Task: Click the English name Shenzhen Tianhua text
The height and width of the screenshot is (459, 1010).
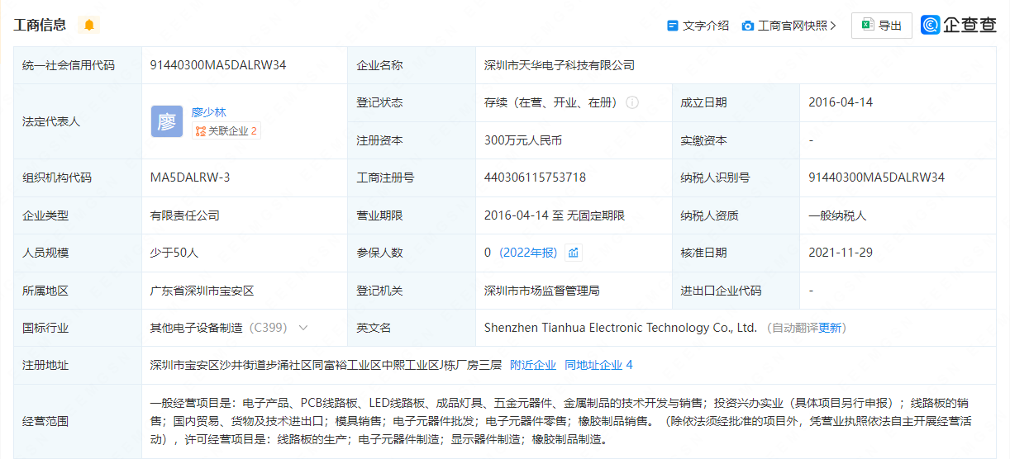Action: click(x=620, y=328)
